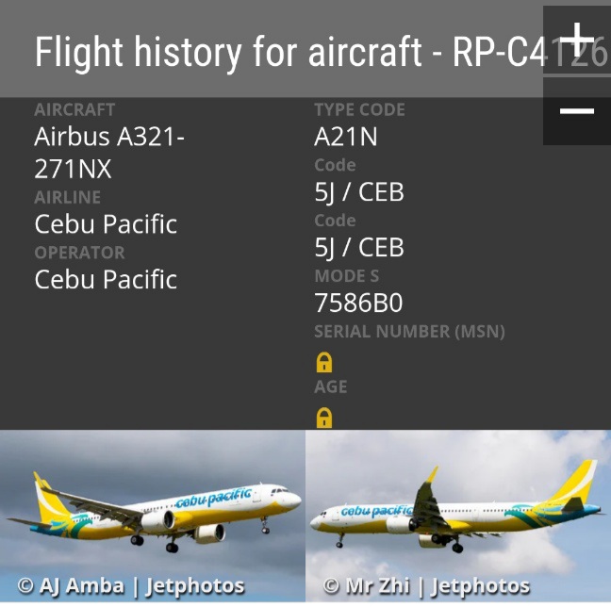Open the Mr Zhi aircraft photo
Viewport: 611px width, 607px height.
click(458, 509)
